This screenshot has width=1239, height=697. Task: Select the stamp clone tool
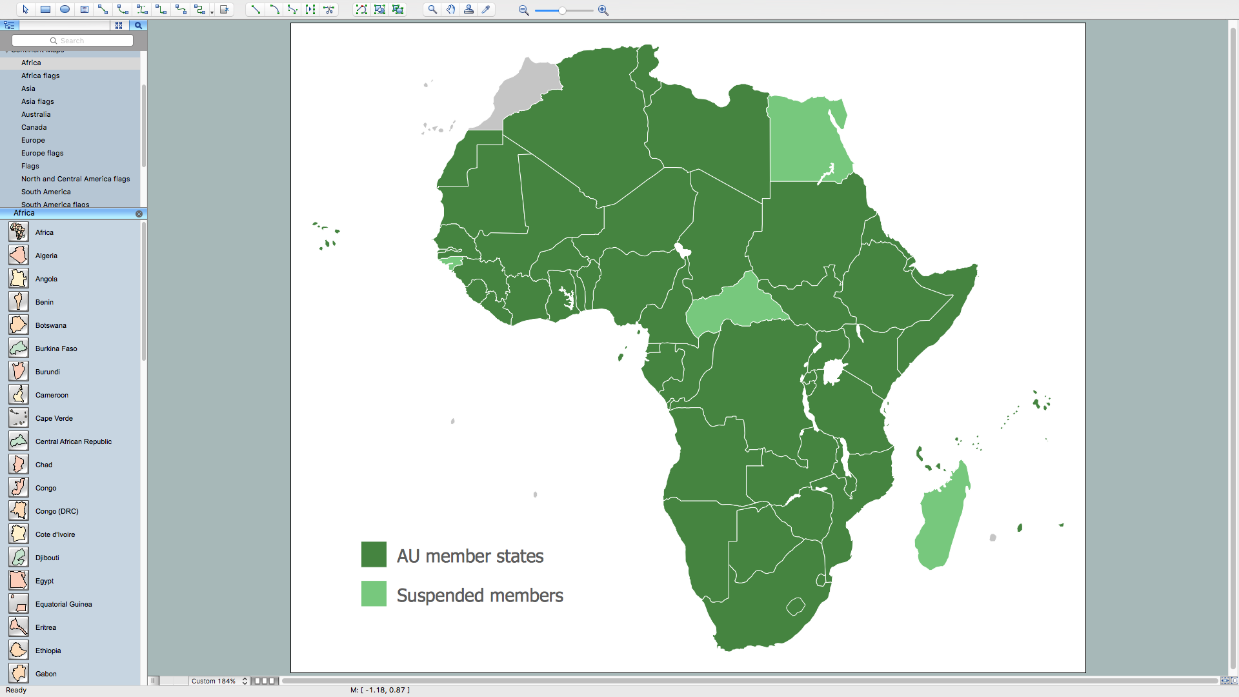(468, 10)
